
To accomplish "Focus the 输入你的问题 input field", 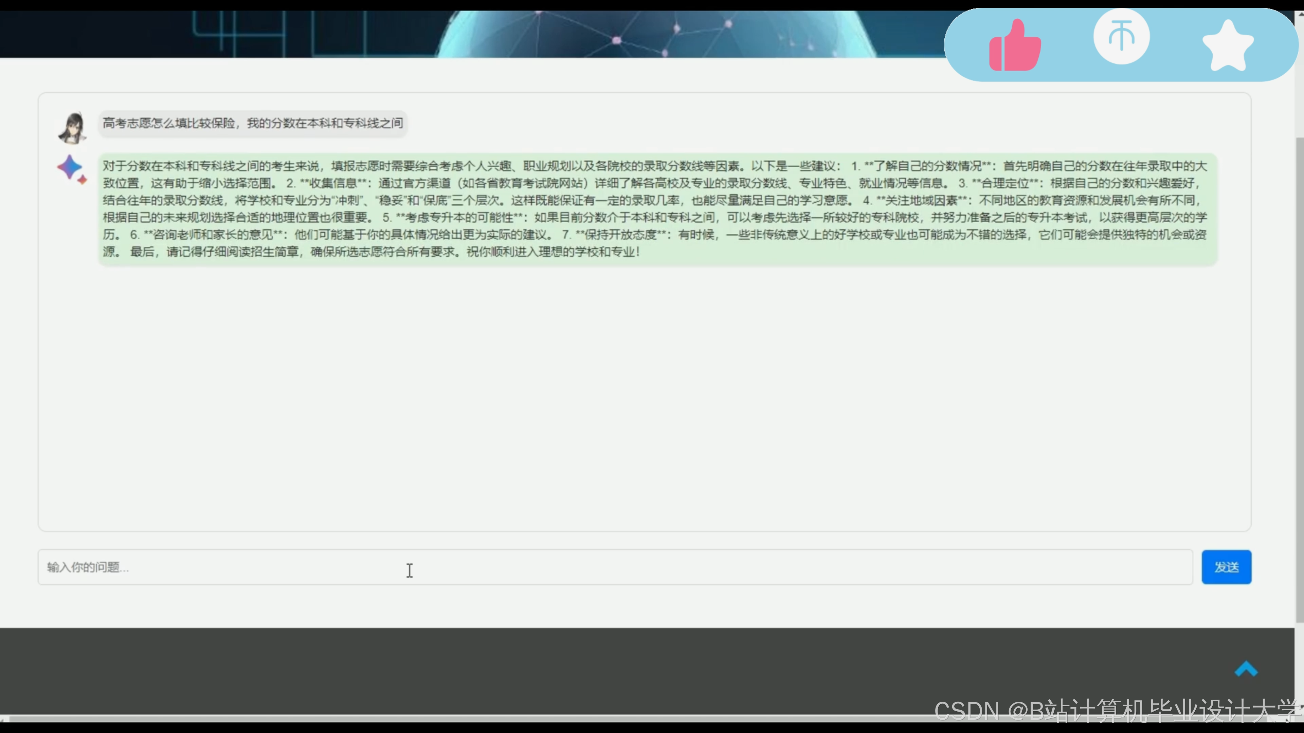I will (x=615, y=567).
